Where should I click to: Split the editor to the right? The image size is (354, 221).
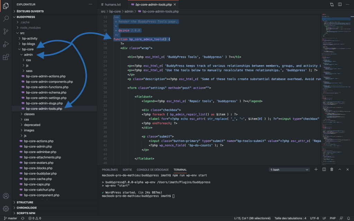tap(340, 4)
